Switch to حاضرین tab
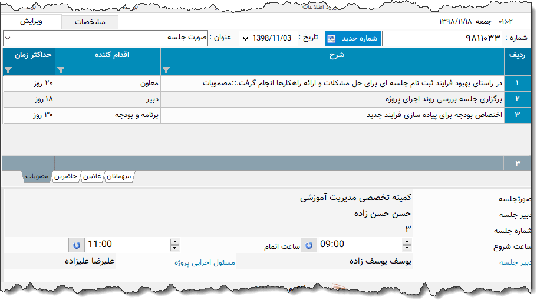 65,176
